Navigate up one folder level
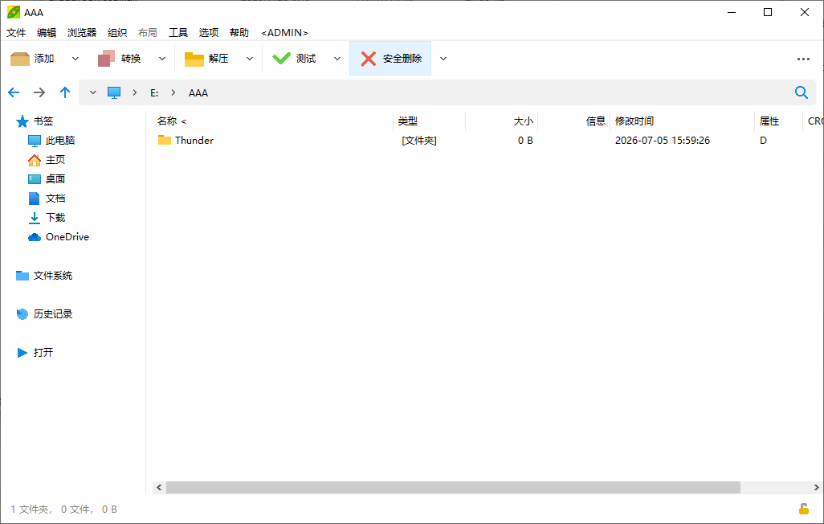This screenshot has height=524, width=824. click(x=65, y=92)
